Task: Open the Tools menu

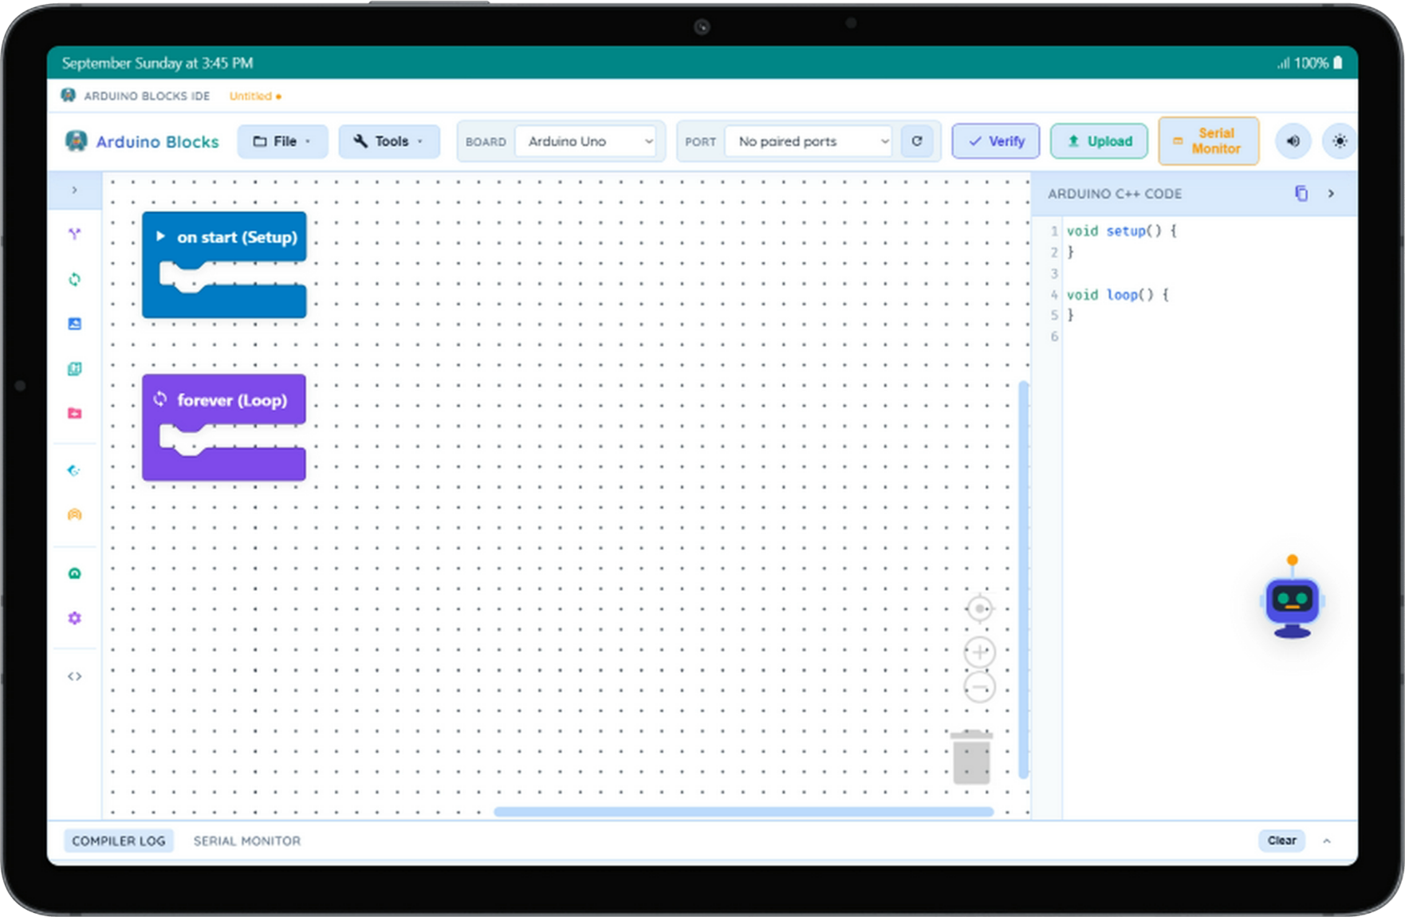Action: coord(388,141)
